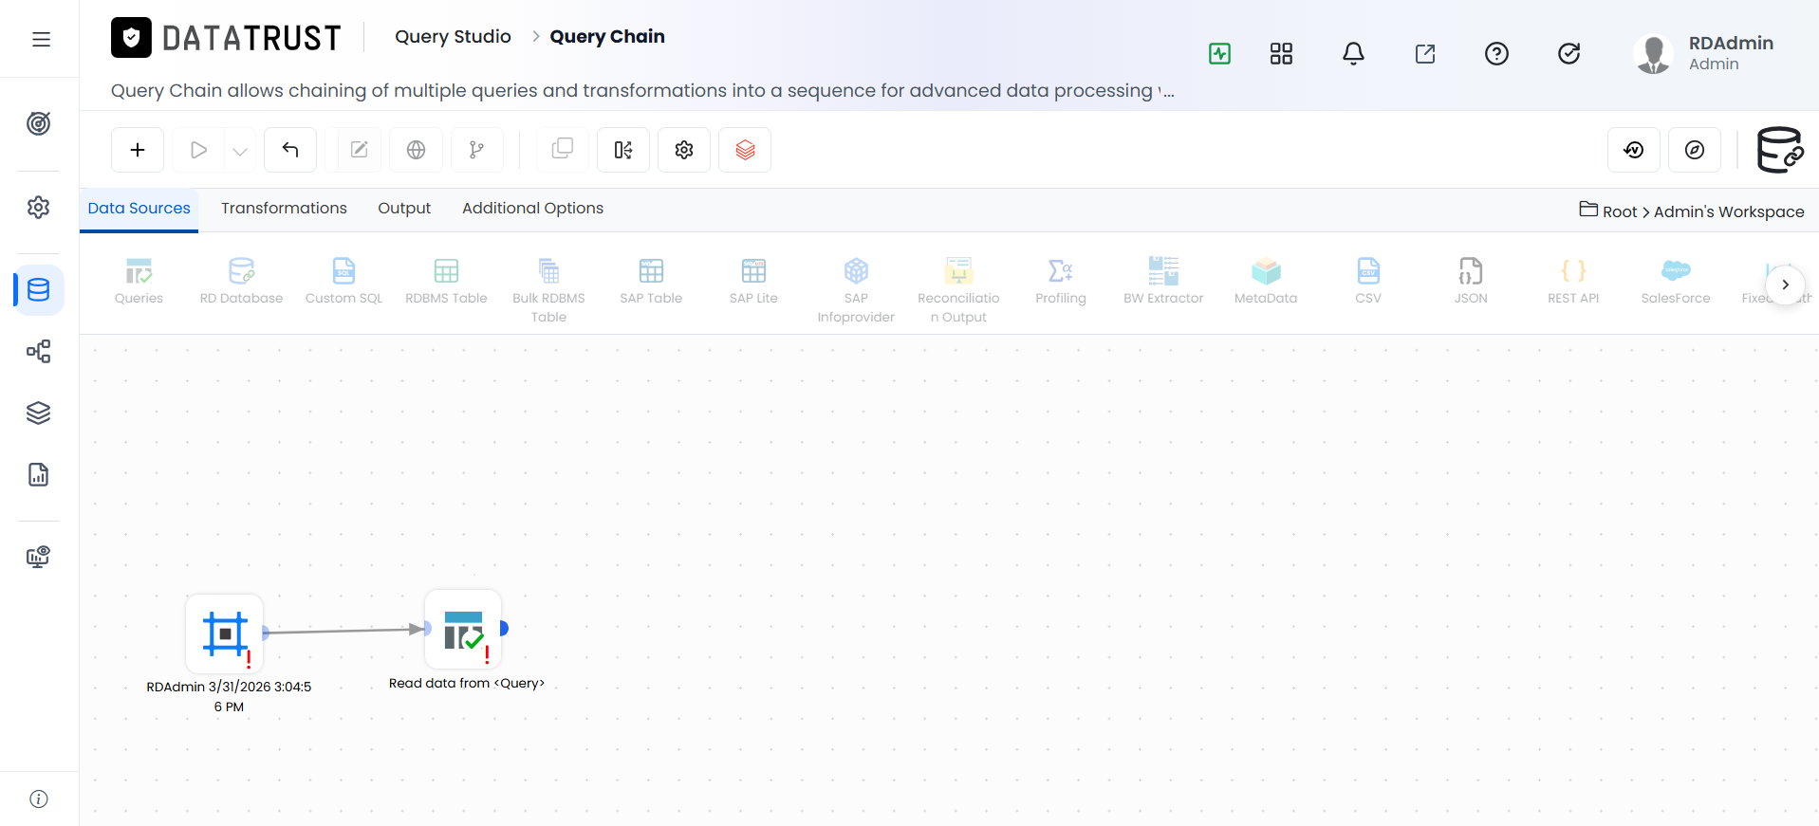1819x826 pixels.
Task: Click the red layers toolbar button
Action: pos(745,150)
